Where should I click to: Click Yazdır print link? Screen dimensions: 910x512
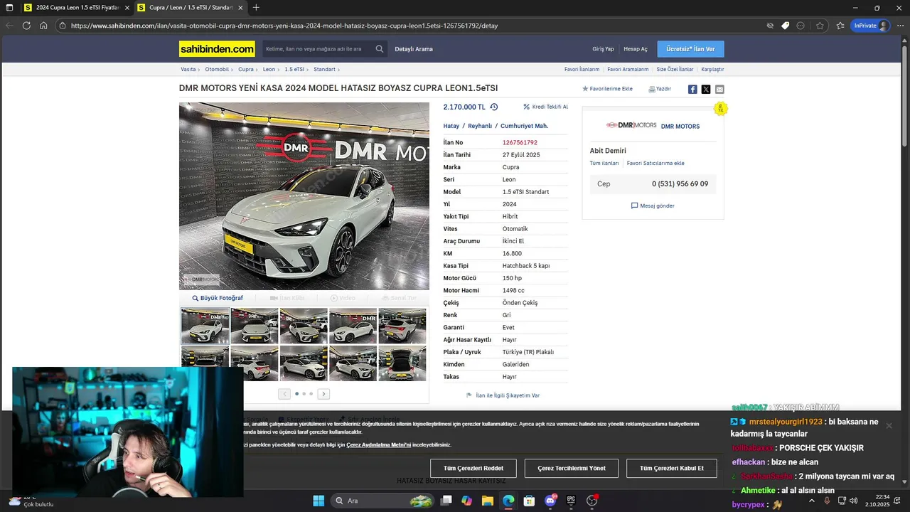660,89
